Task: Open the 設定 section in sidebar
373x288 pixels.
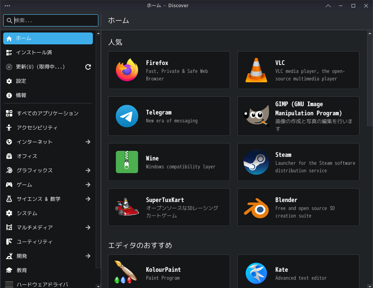Action: [48, 81]
